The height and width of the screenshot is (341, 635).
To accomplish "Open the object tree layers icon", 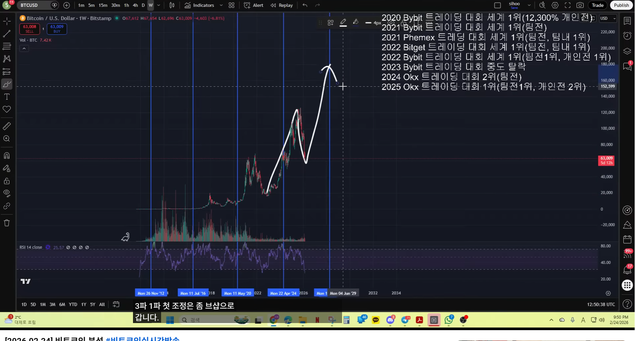I will pyautogui.click(x=627, y=51).
